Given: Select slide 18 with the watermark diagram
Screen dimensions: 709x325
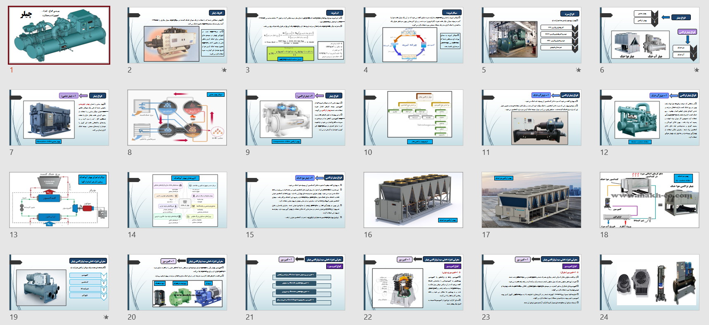Looking at the screenshot, I should pos(650,200).
